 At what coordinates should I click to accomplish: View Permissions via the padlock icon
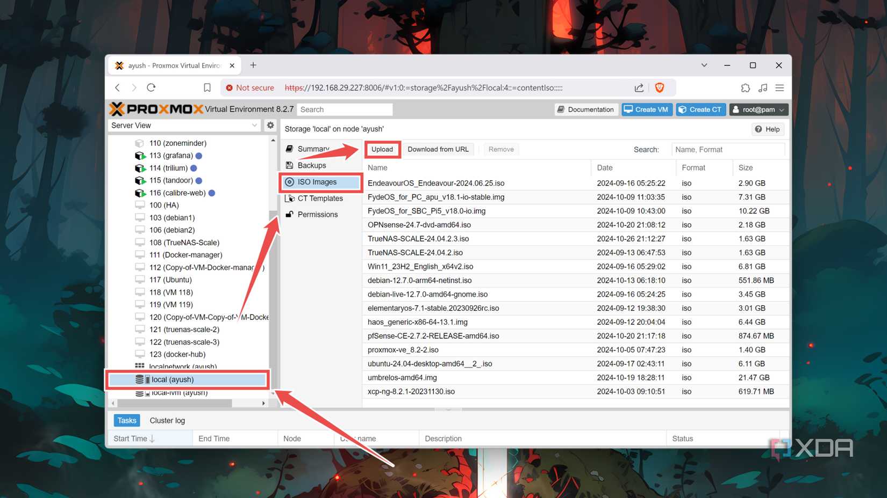coord(317,214)
